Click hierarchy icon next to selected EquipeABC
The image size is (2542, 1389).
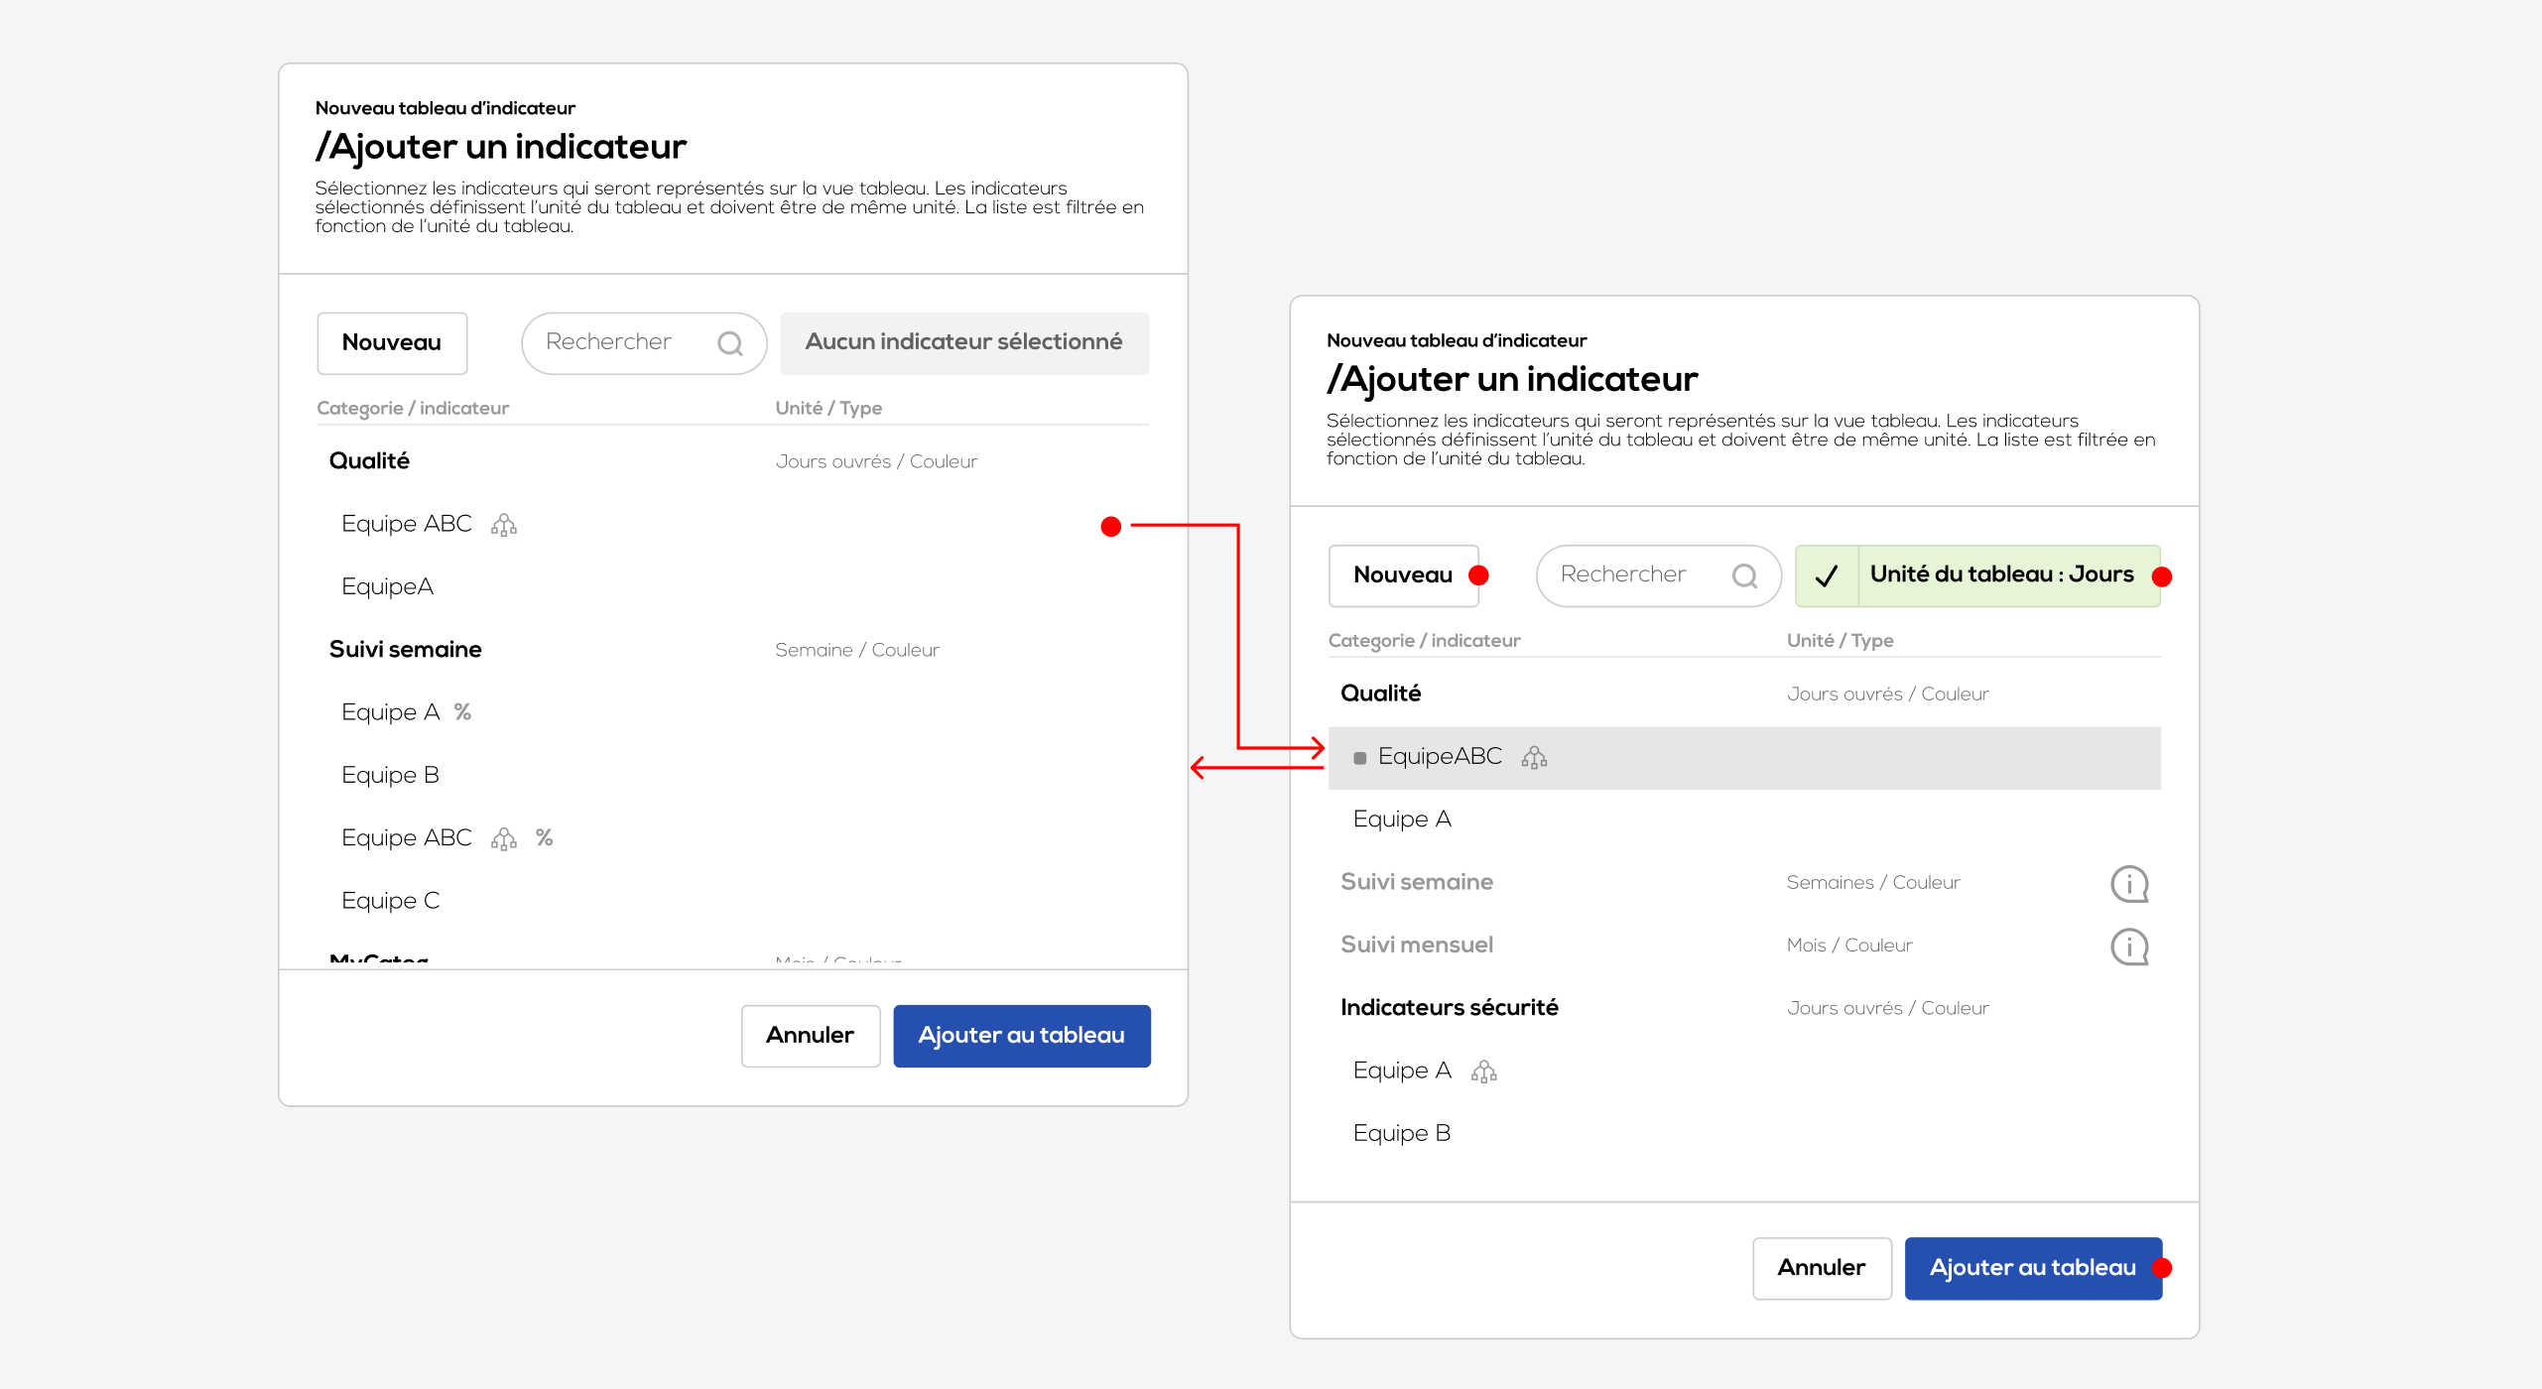pyautogui.click(x=1534, y=758)
